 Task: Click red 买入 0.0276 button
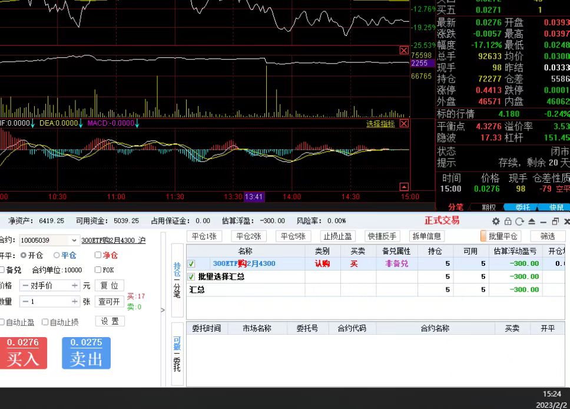tap(23, 353)
